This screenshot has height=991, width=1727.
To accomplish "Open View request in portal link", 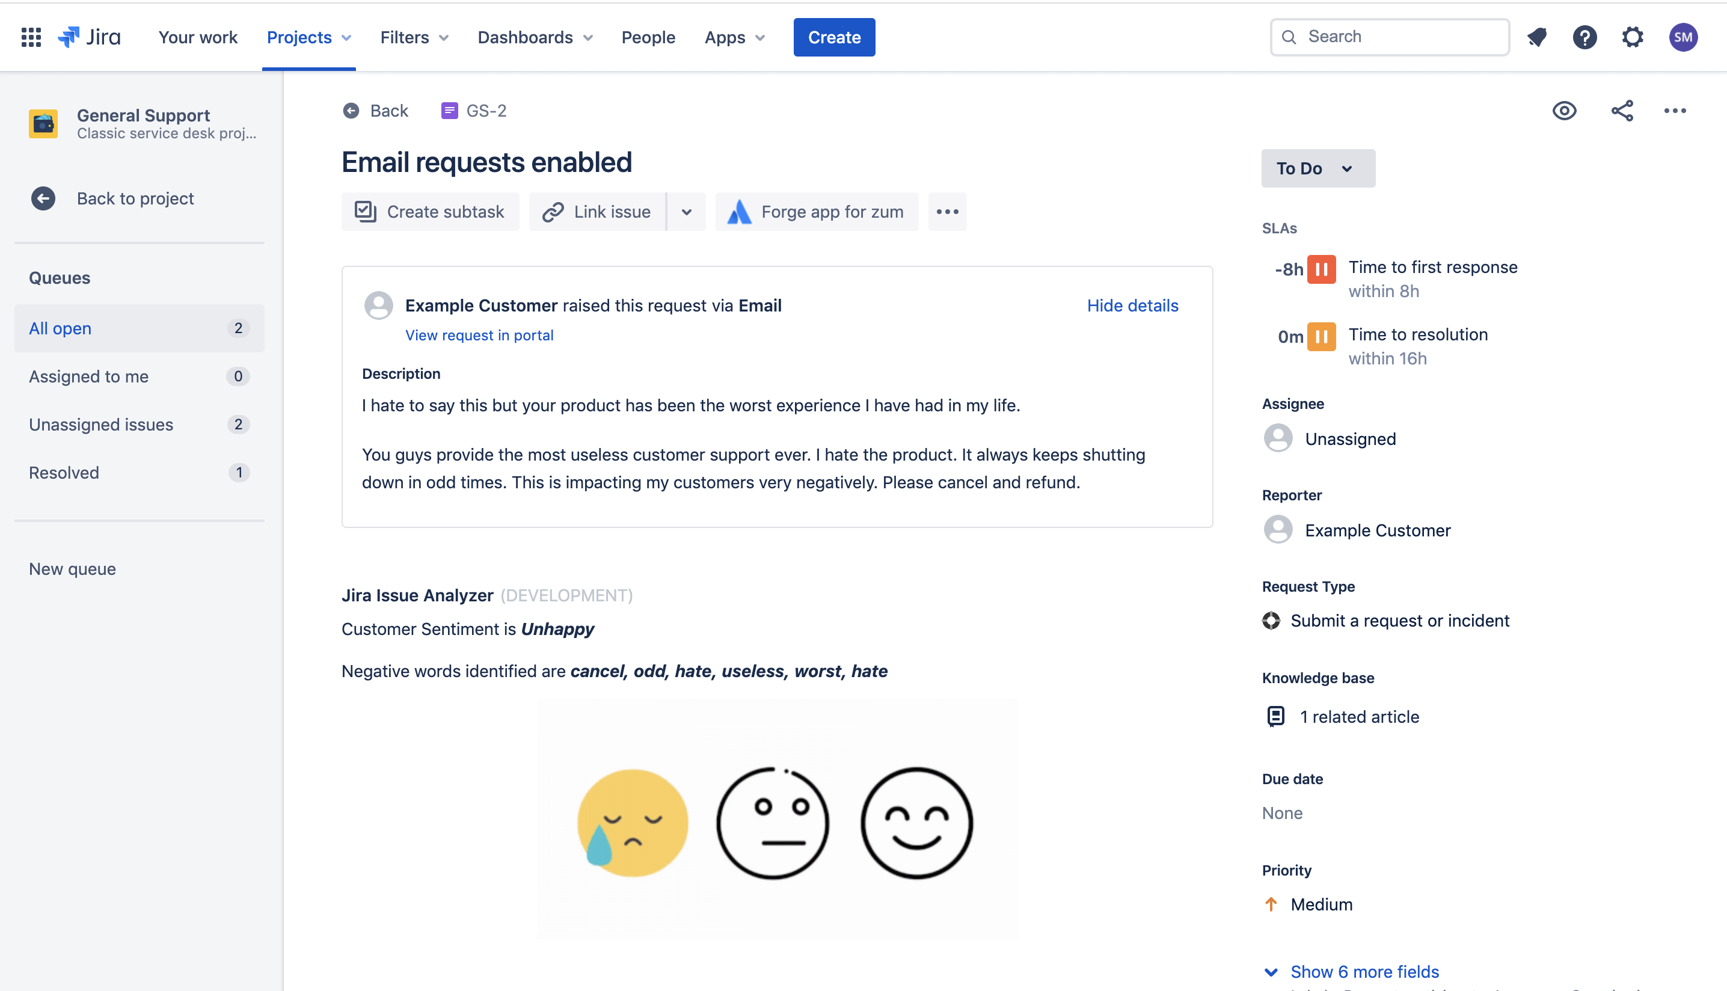I will [479, 335].
